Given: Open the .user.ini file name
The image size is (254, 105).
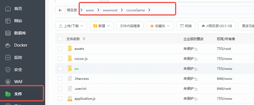Looking at the screenshot, I should (80, 89).
